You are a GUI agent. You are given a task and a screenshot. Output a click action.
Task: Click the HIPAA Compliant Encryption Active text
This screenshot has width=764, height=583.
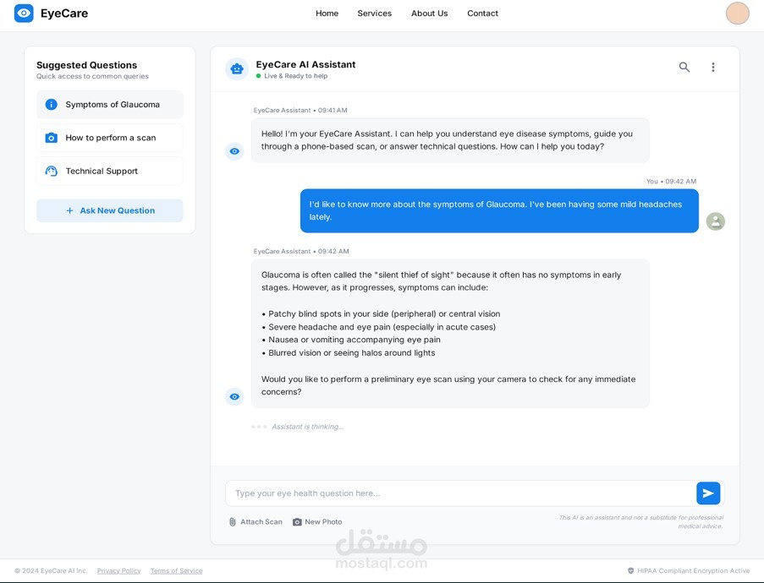(x=693, y=570)
